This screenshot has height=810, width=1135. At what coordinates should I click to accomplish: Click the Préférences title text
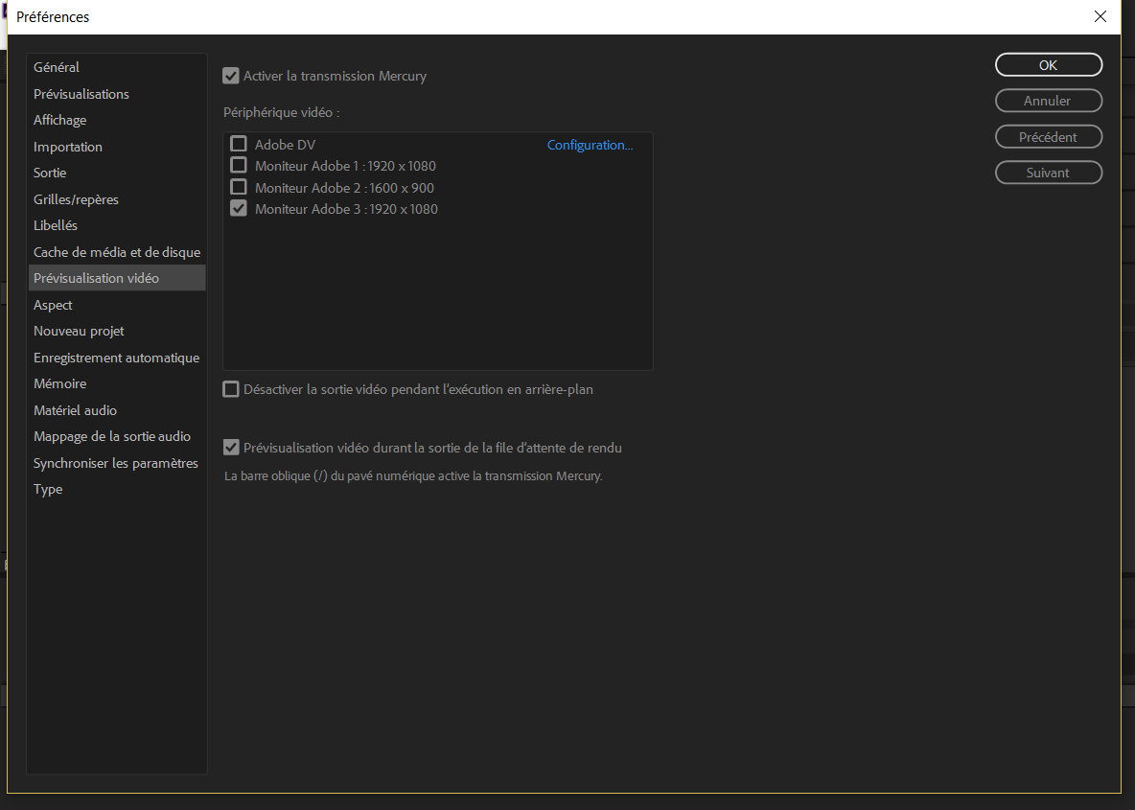click(53, 16)
